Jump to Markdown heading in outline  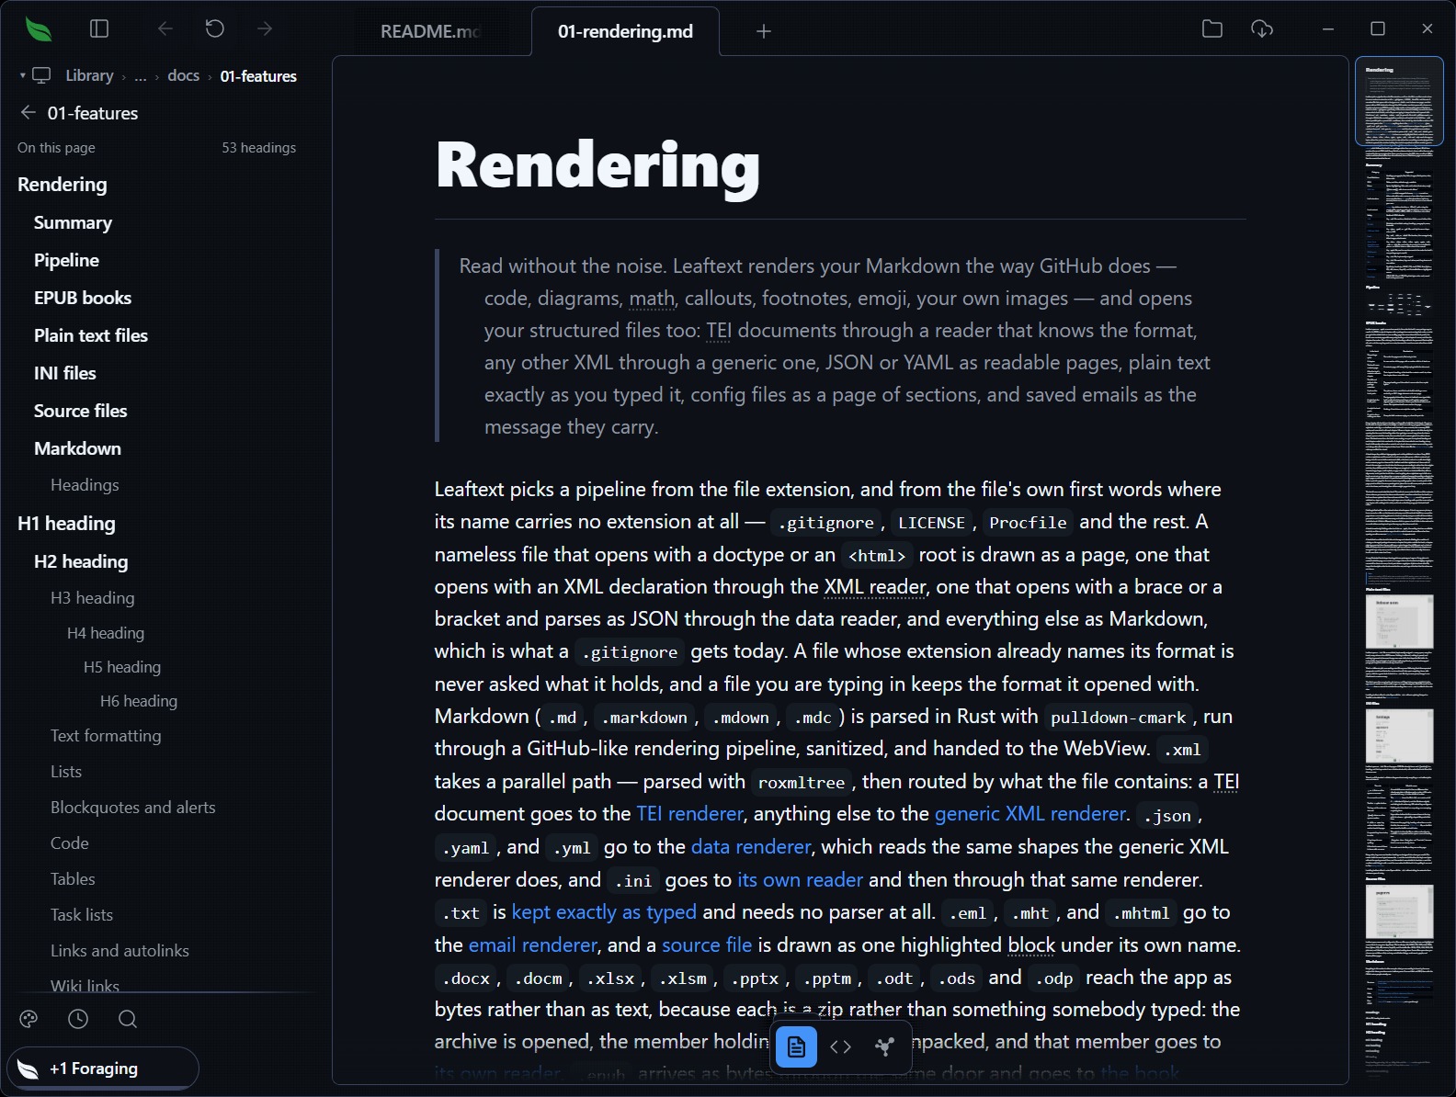pos(77,448)
